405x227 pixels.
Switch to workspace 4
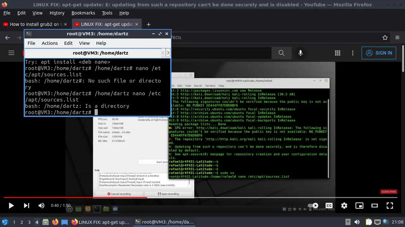[x=37, y=222]
